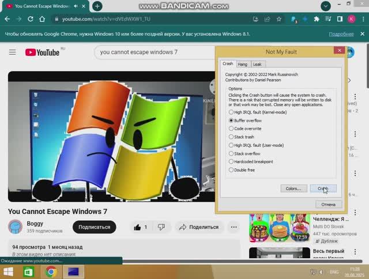Image resolution: width=369 pixels, height=279 pixels.
Task: Click the Отмена button
Action: click(x=329, y=205)
